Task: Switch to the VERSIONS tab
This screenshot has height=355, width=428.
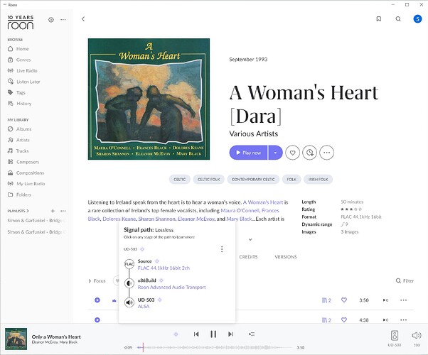Action: (x=286, y=256)
